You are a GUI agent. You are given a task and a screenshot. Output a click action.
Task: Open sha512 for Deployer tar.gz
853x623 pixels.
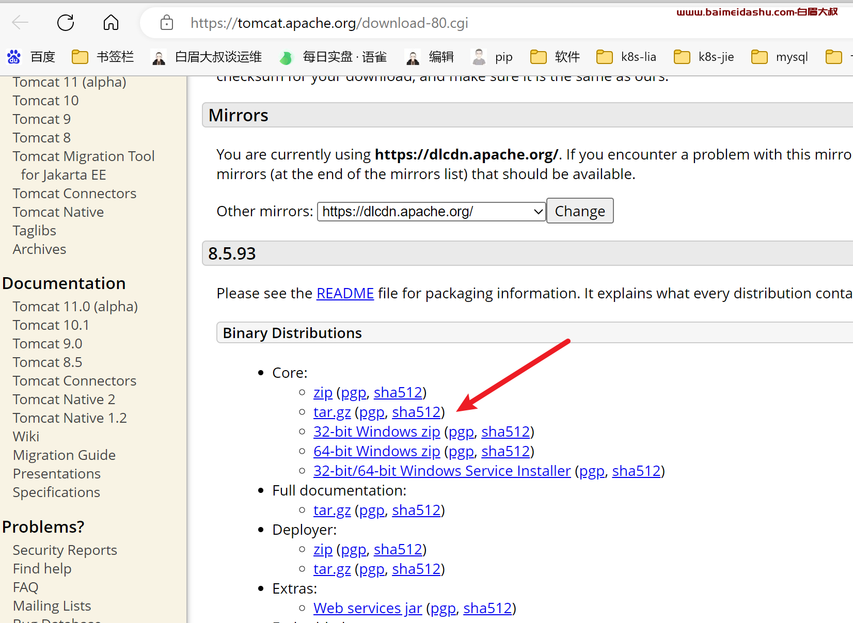click(x=416, y=569)
